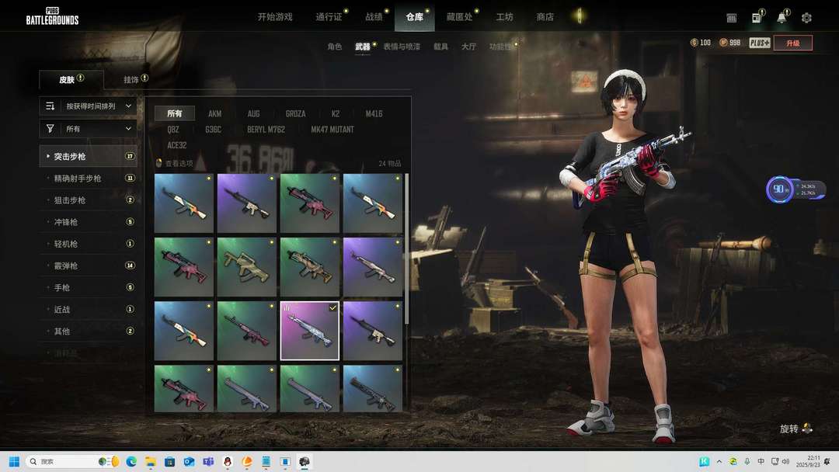The height and width of the screenshot is (472, 839).
Task: Open the 商店 tab
Action: tap(545, 16)
